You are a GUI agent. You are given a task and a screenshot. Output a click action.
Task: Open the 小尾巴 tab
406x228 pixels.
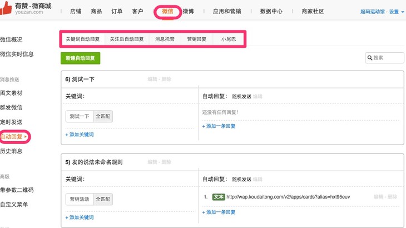[229, 39]
